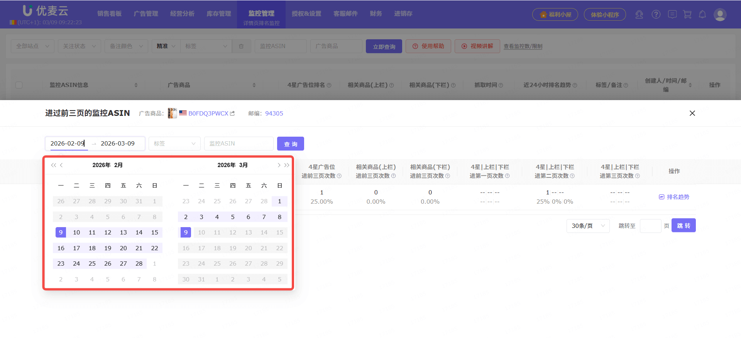Click the 跳转 button
Screen dimensions: 741x338
(x=683, y=225)
